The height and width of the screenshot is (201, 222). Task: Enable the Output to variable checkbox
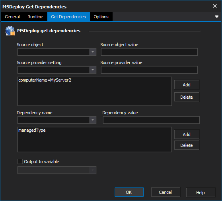(x=20, y=162)
